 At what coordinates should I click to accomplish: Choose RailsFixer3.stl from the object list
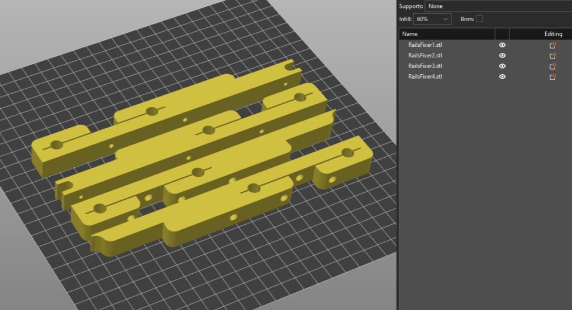pyautogui.click(x=425, y=66)
